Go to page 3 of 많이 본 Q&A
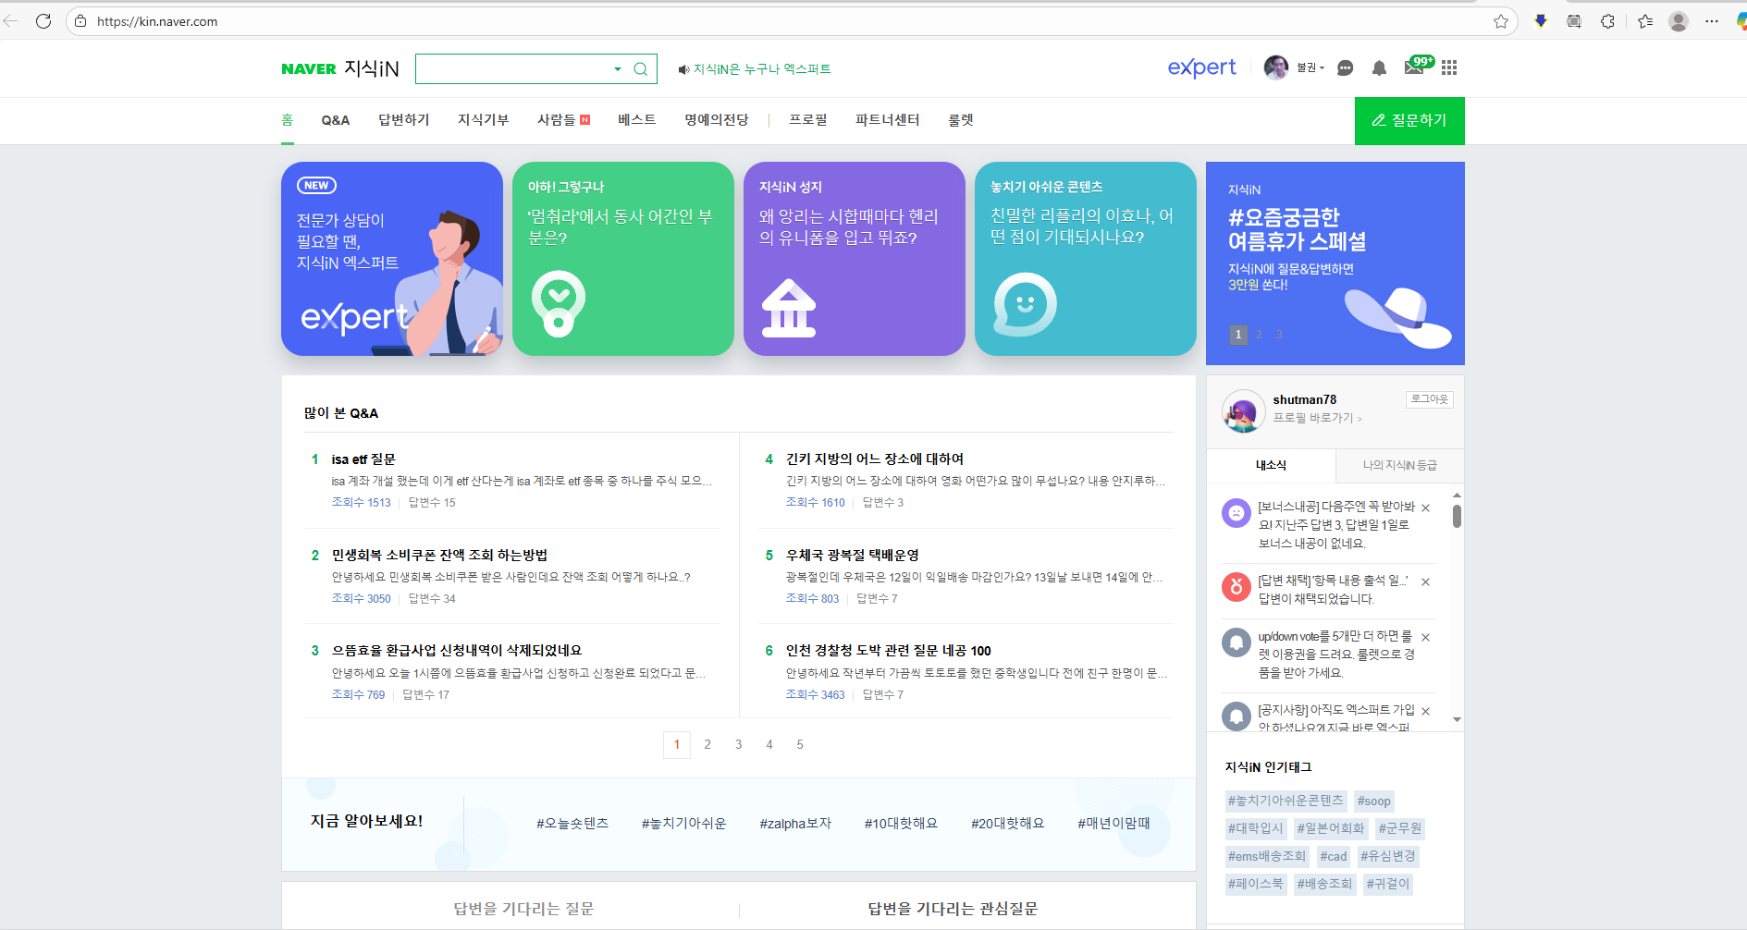Image resolution: width=1747 pixels, height=930 pixels. (738, 744)
